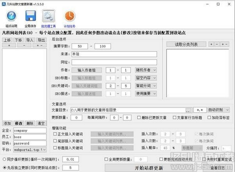Open the 计划任务 clock icon
This screenshot has width=235, height=172.
[70, 16]
